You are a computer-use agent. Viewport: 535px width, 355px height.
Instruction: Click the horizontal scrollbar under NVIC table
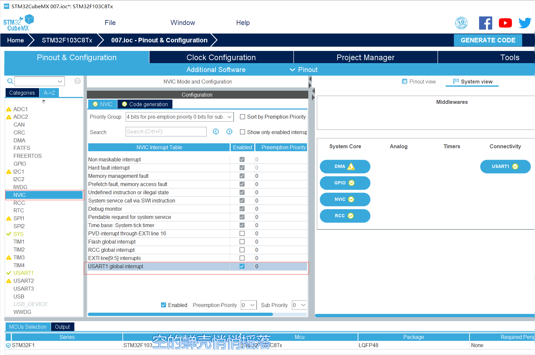click(180, 314)
